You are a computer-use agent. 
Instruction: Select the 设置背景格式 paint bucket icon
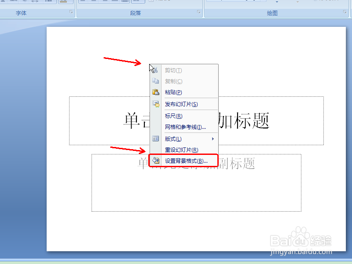155,160
